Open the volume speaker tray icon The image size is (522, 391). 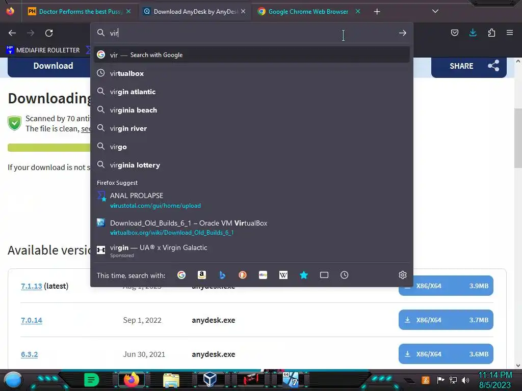pyautogui.click(x=465, y=380)
